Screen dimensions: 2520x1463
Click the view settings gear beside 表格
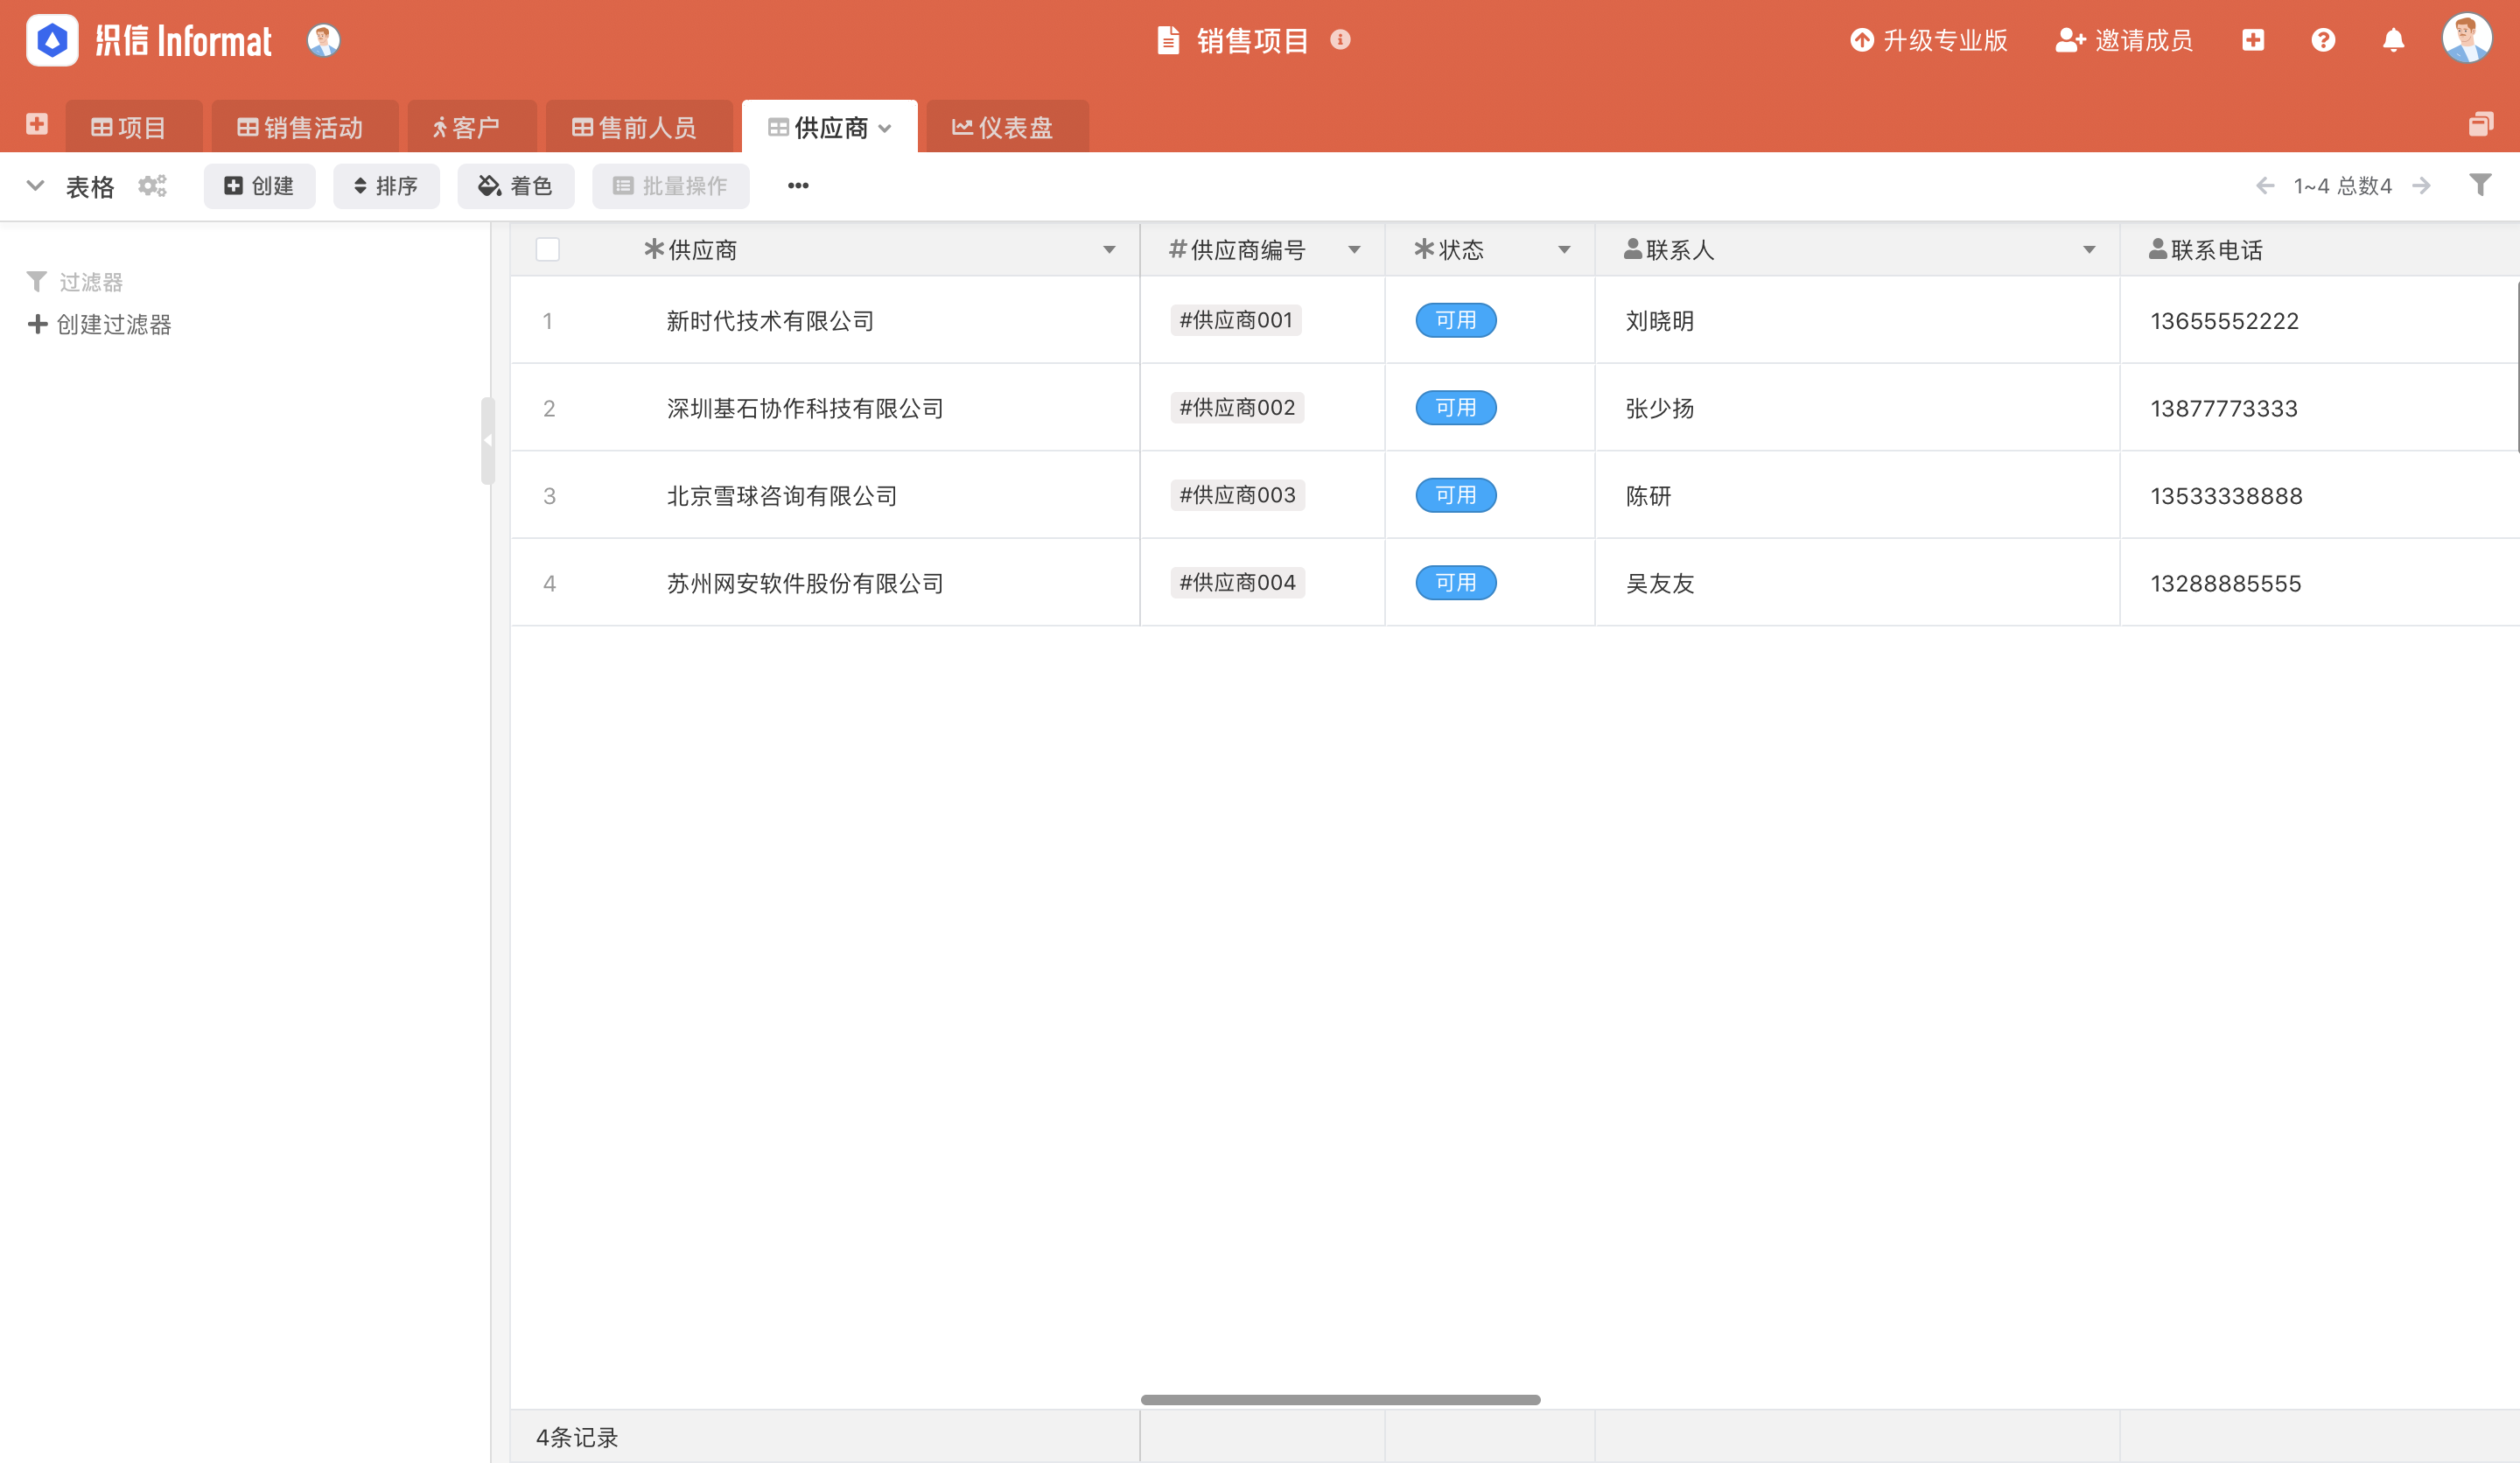(152, 186)
